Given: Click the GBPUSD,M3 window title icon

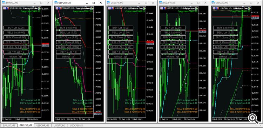Looking at the screenshot, I should coord(56,3).
